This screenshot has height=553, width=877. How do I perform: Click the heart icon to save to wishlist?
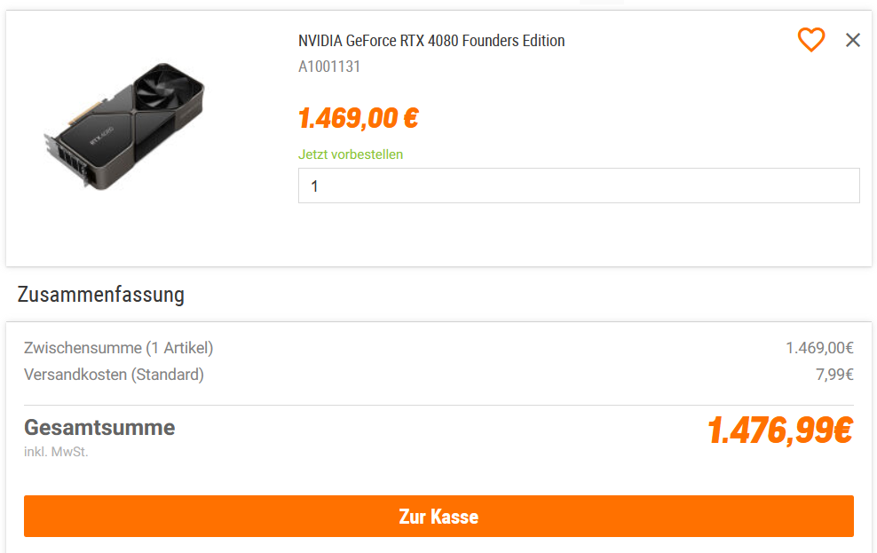pos(810,40)
